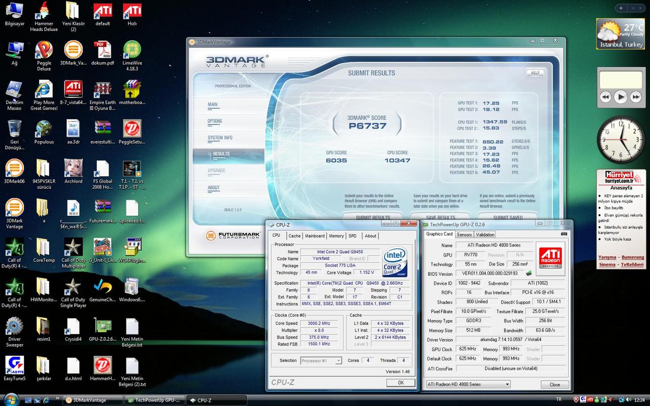
Task: Open the Crysis64 desktop shortcut
Action: pyautogui.click(x=73, y=329)
